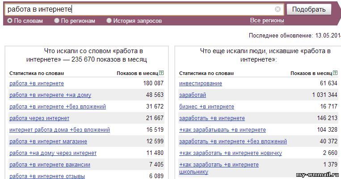Open '+как зарабатывать +в интернете' link
The height and width of the screenshot is (179, 341).
tap(223, 130)
